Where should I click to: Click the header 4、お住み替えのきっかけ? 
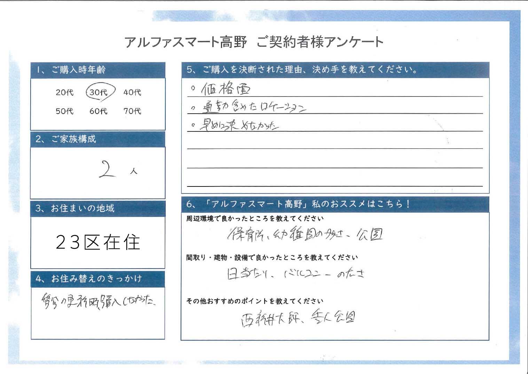[x=98, y=279]
